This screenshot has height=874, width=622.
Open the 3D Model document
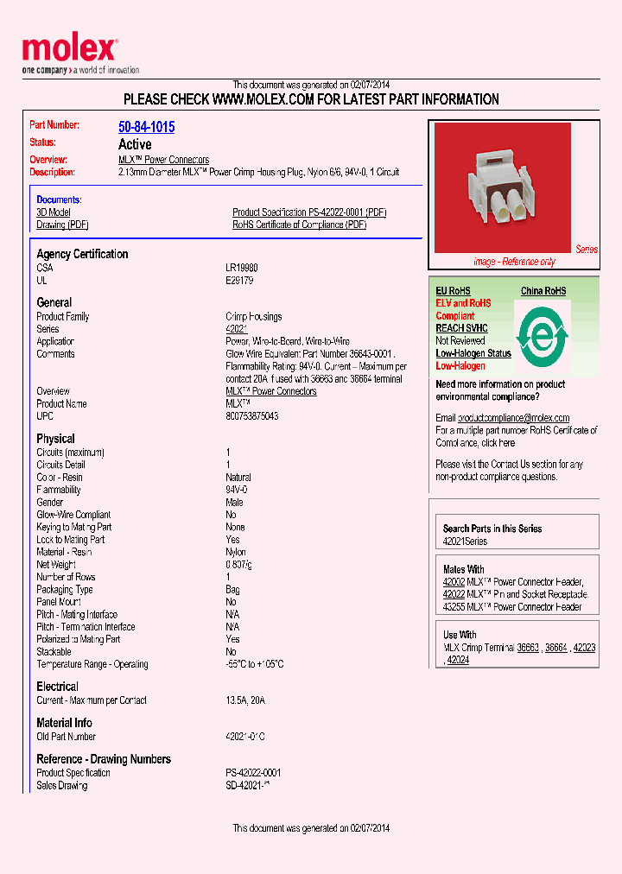pyautogui.click(x=54, y=212)
